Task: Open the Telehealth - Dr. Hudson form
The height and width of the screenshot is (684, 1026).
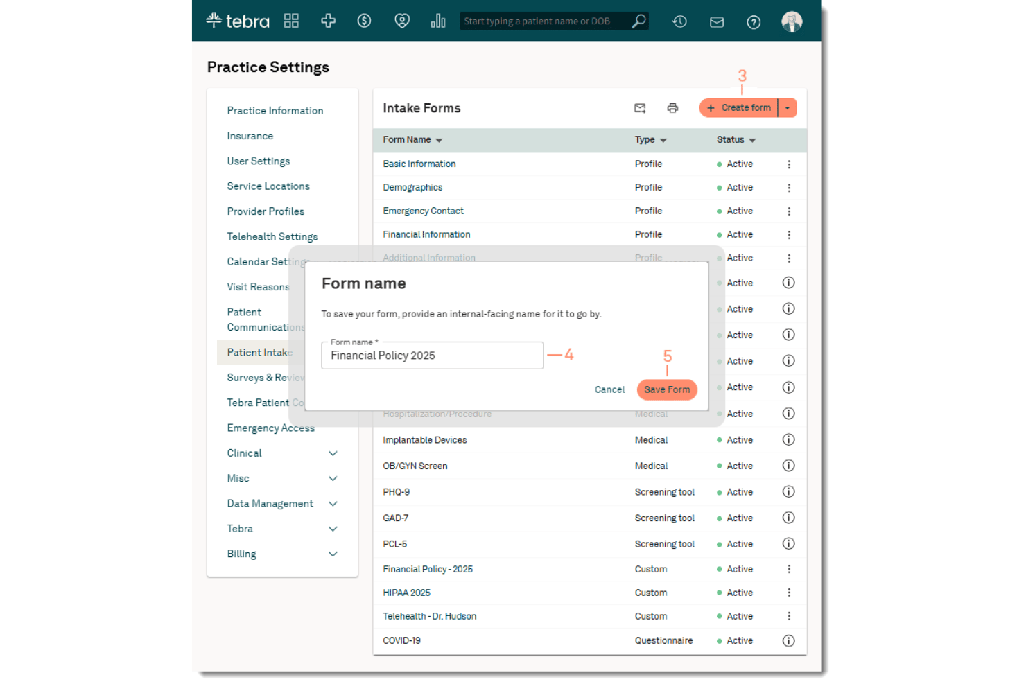Action: click(429, 616)
